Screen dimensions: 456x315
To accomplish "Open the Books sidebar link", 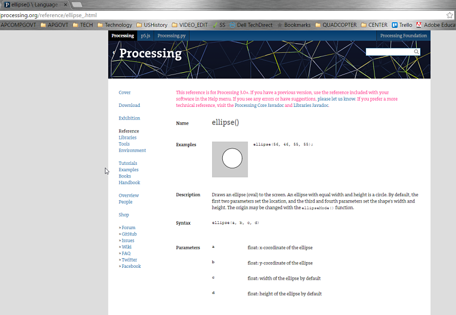I will tap(124, 176).
